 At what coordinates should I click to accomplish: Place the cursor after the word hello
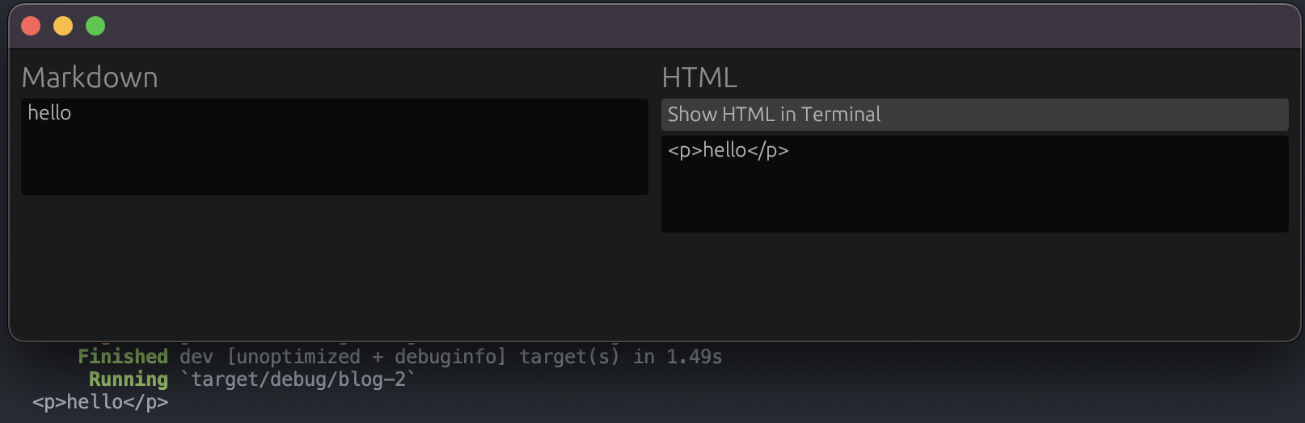click(72, 113)
